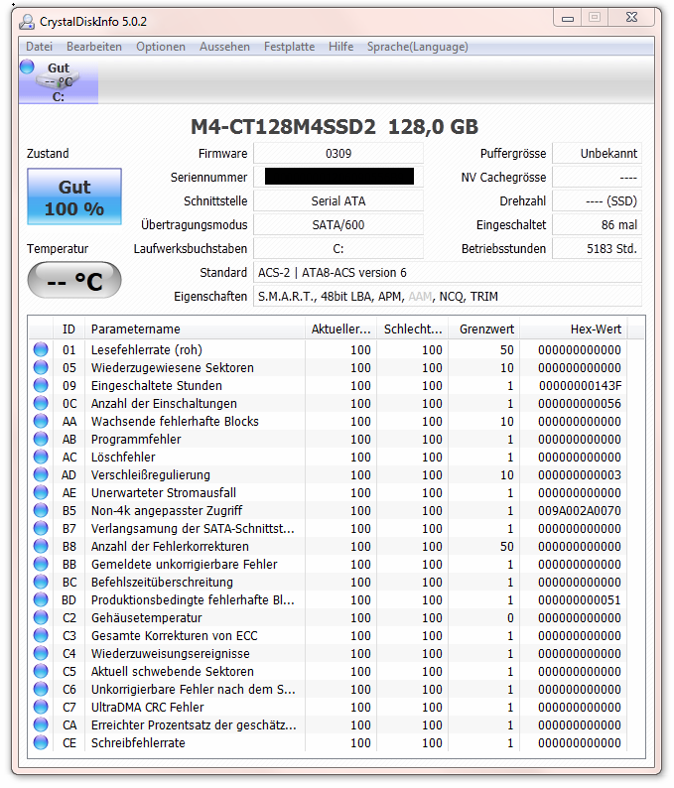Click the status icon for CA Erreichter Prozentsatz row
The image size is (674, 788).
[41, 724]
